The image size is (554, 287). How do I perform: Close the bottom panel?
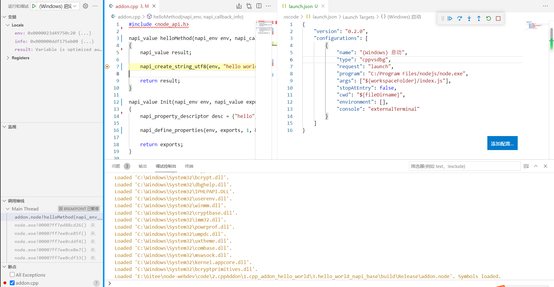(x=545, y=166)
